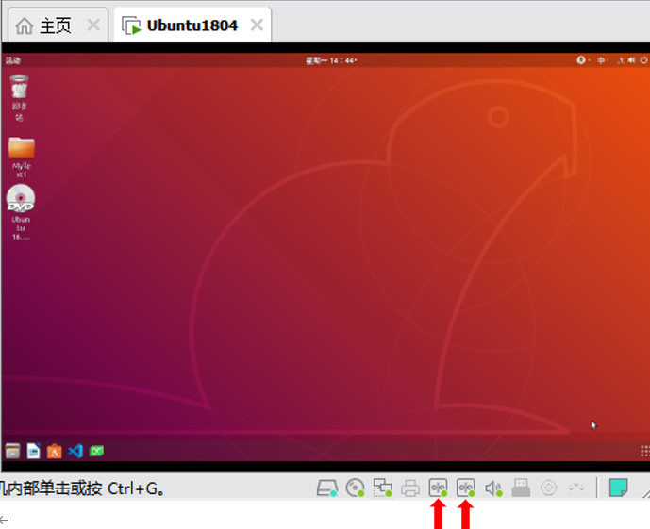The width and height of the screenshot is (650, 529).
Task: Open the Activities overview
Action: pyautogui.click(x=13, y=61)
